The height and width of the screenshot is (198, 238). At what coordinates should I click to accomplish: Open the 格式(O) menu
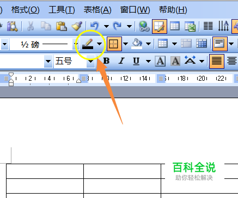25,10
